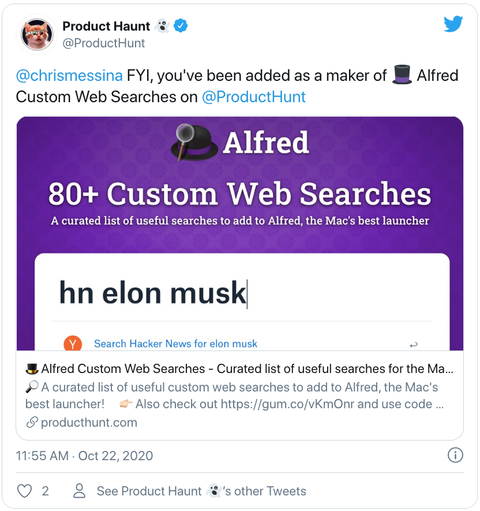This screenshot has height=511, width=480.
Task: Click the blue verified badge
Action: pos(181,26)
